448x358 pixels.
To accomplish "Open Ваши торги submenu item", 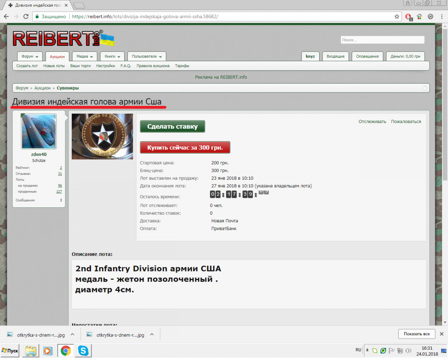I will pyautogui.click(x=81, y=66).
